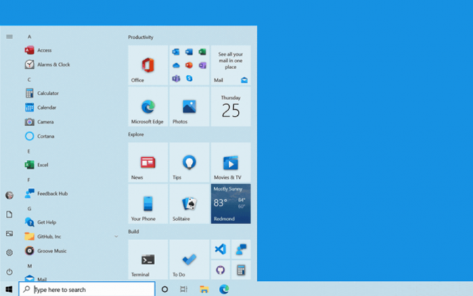The image size is (473, 296).
Task: Open PowerPoint in the Office apps tile
Action: 189,65
